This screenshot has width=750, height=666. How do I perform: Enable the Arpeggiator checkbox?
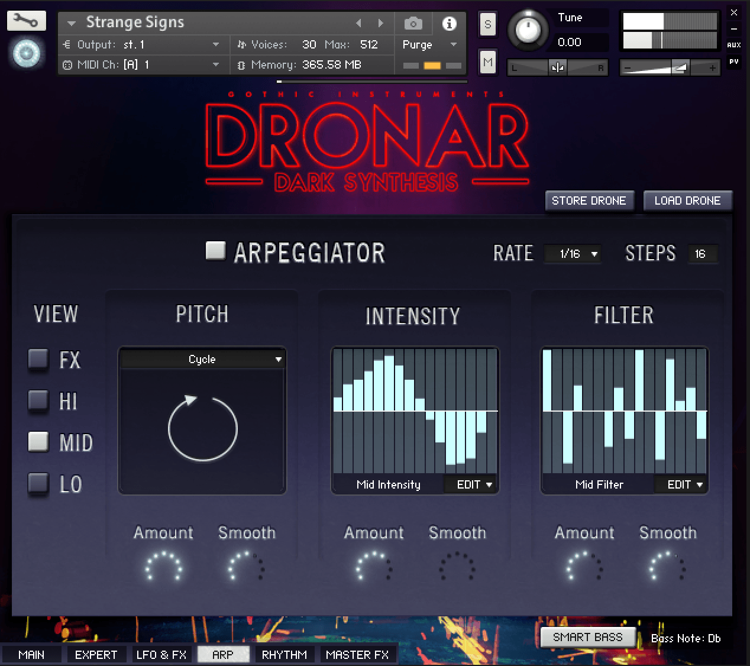pos(215,251)
